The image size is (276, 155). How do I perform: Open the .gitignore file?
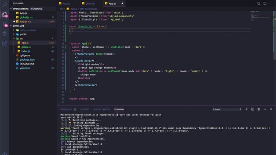[25, 56]
